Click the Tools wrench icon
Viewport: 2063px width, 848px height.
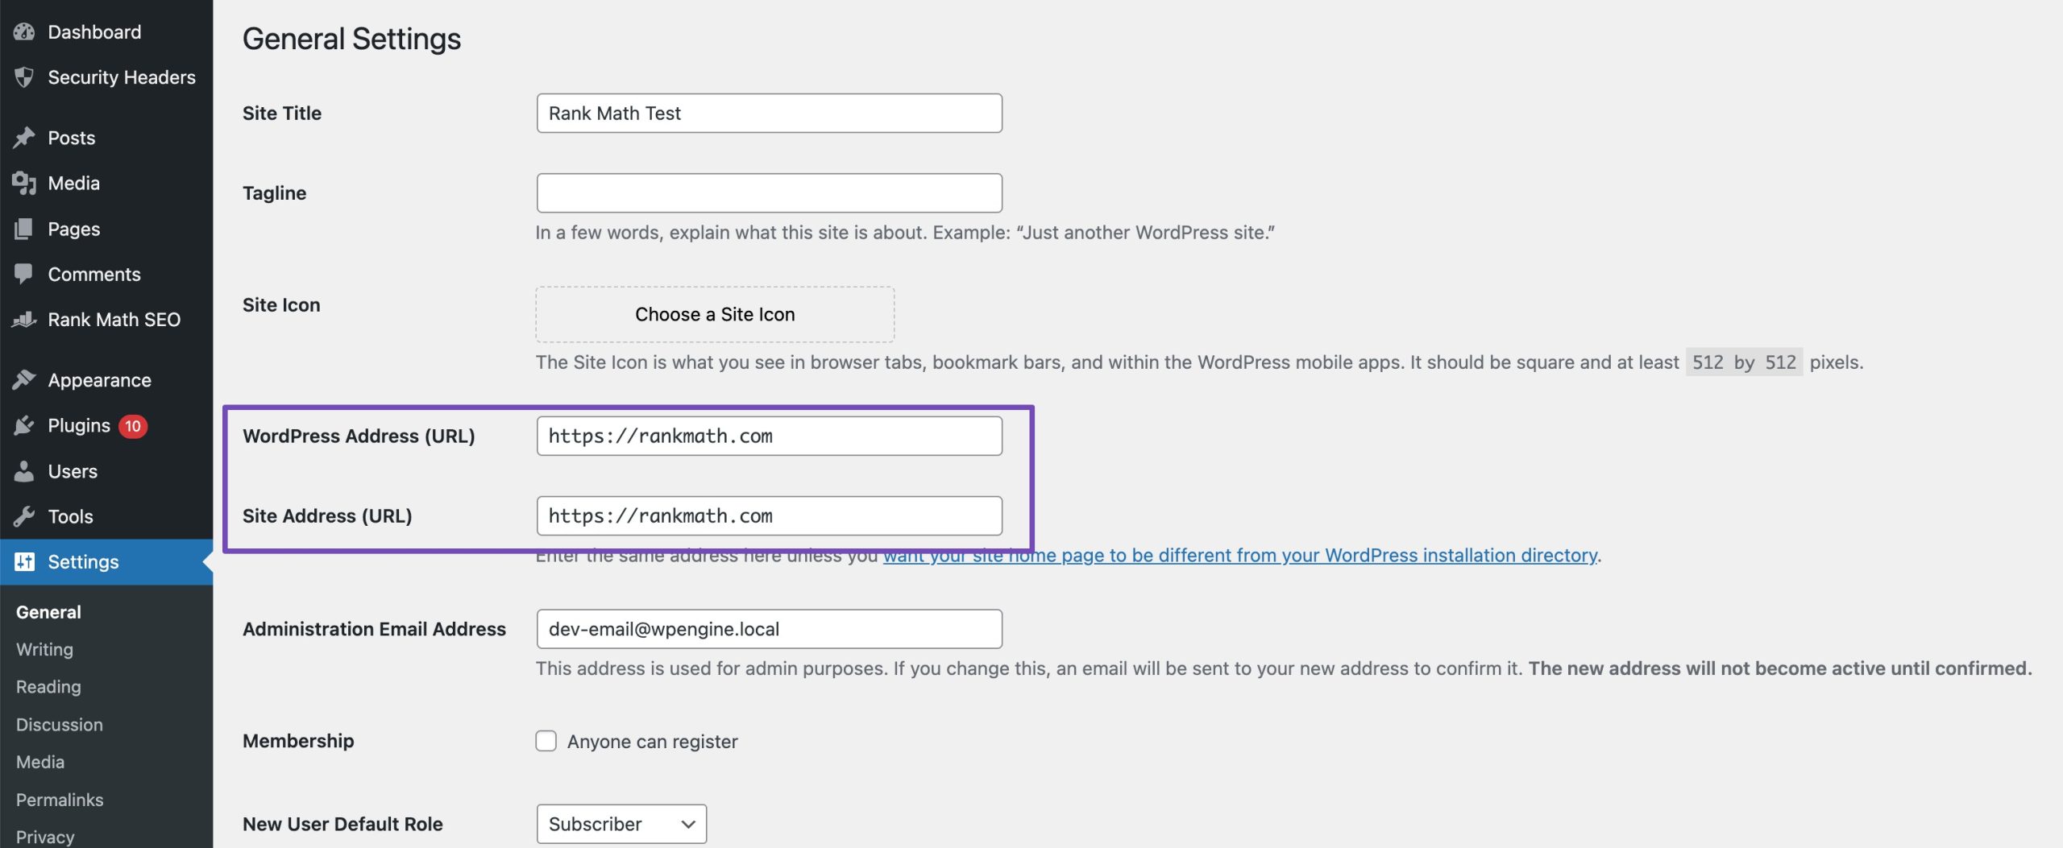point(24,516)
